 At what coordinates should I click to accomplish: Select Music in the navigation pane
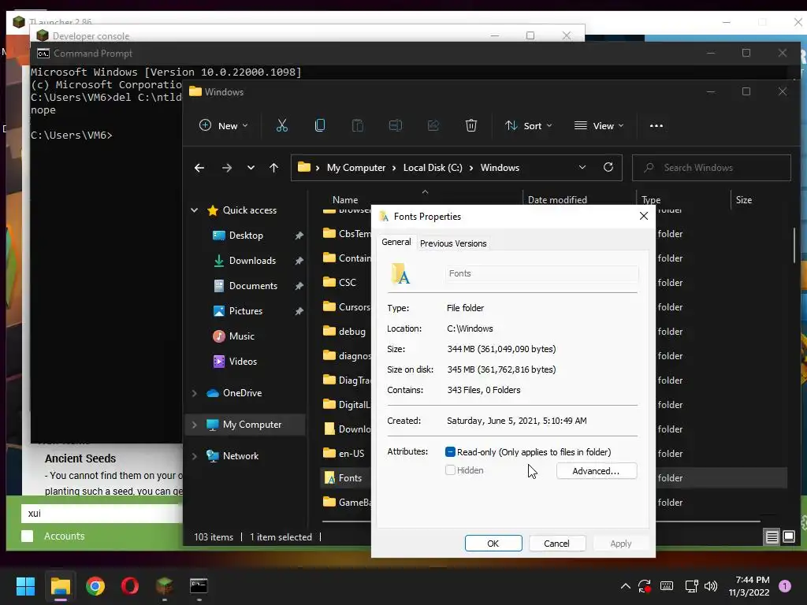[241, 336]
